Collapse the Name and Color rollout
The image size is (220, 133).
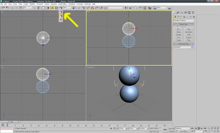pos(184,44)
